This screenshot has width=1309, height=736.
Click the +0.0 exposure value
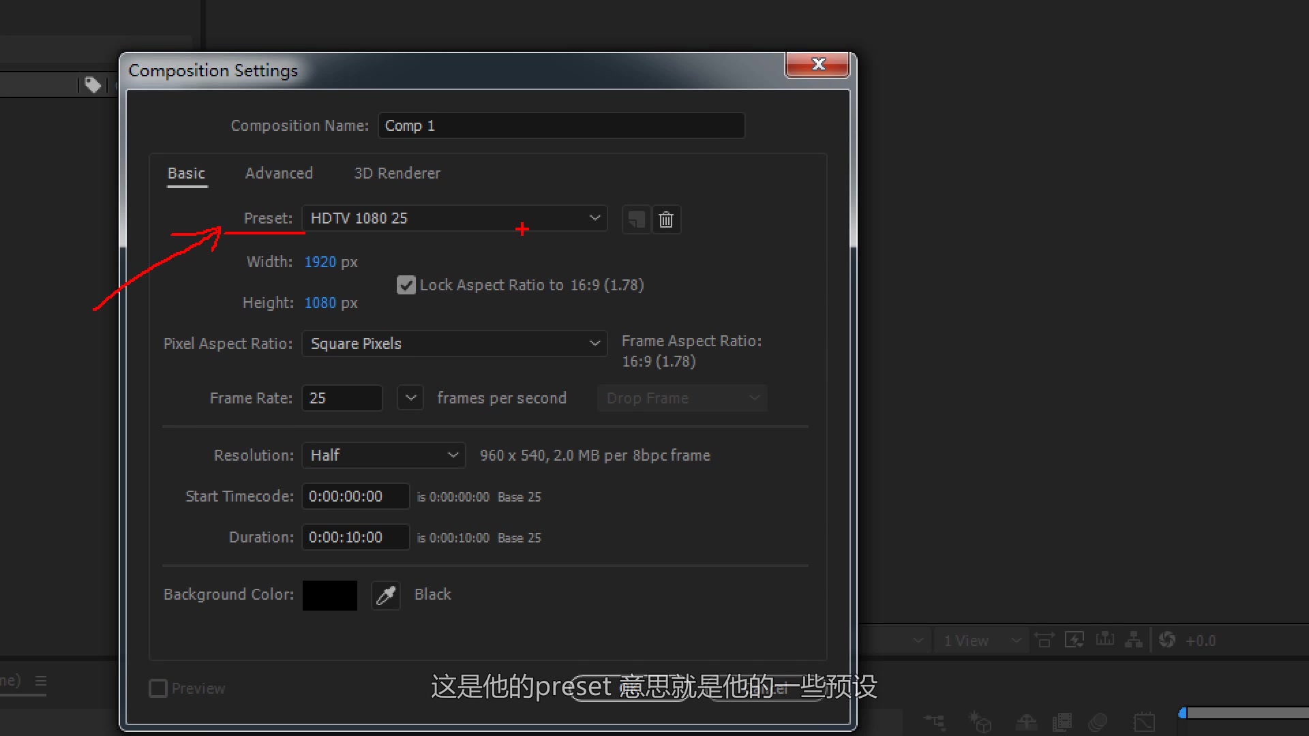click(x=1201, y=641)
